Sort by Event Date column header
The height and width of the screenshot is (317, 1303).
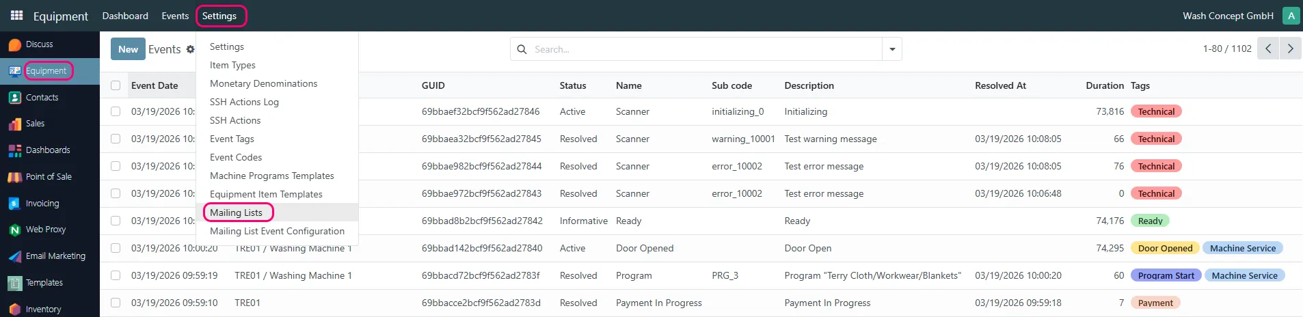pyautogui.click(x=155, y=85)
